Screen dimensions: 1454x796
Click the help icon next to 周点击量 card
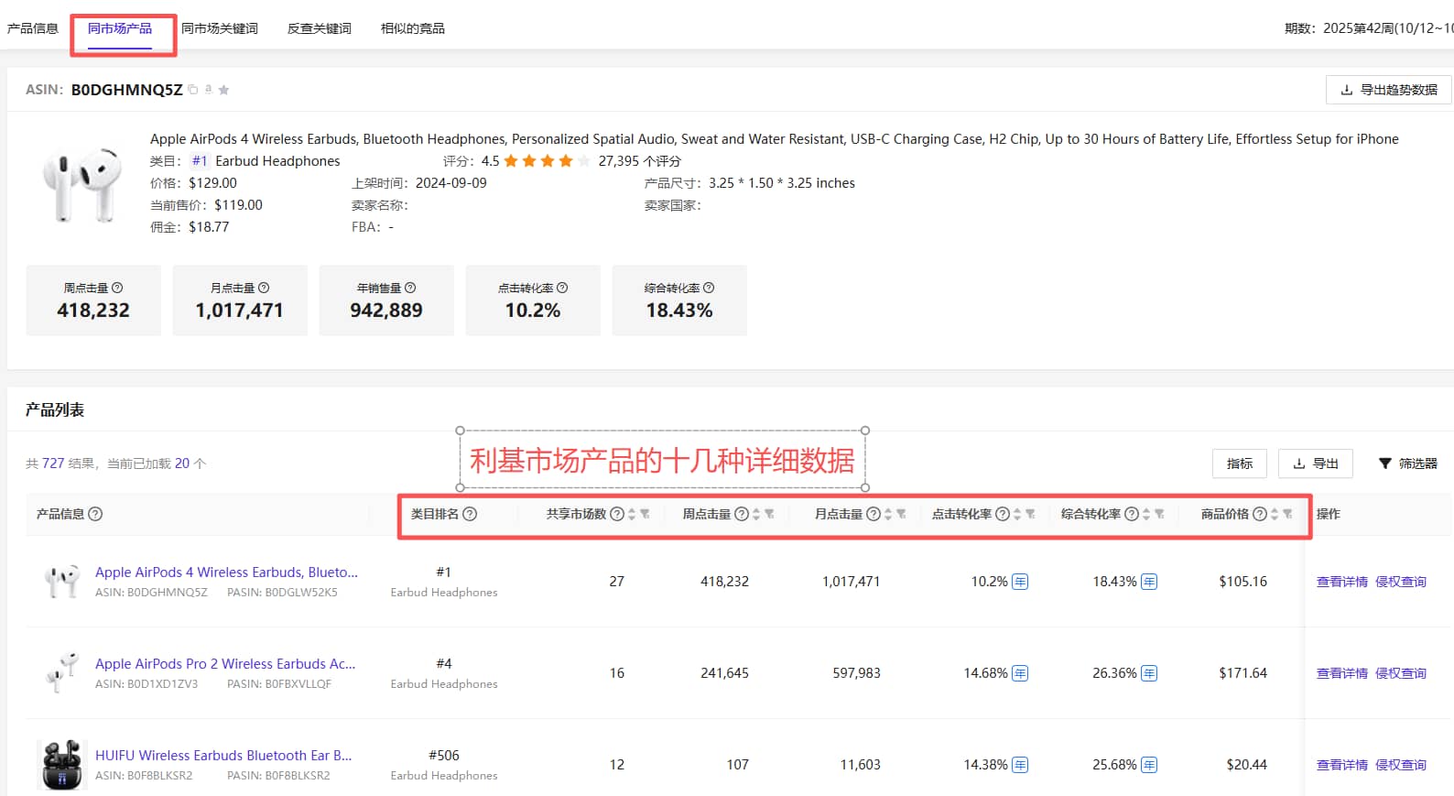[117, 288]
